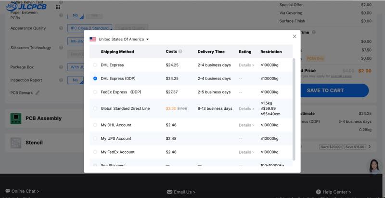
Task: Choose FedEx Express (DDP) shipping option
Action: click(95, 92)
